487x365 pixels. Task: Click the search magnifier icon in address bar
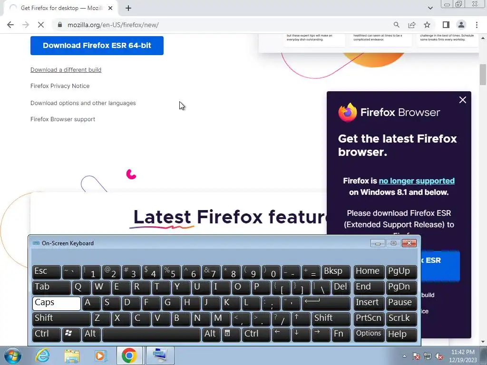(396, 25)
